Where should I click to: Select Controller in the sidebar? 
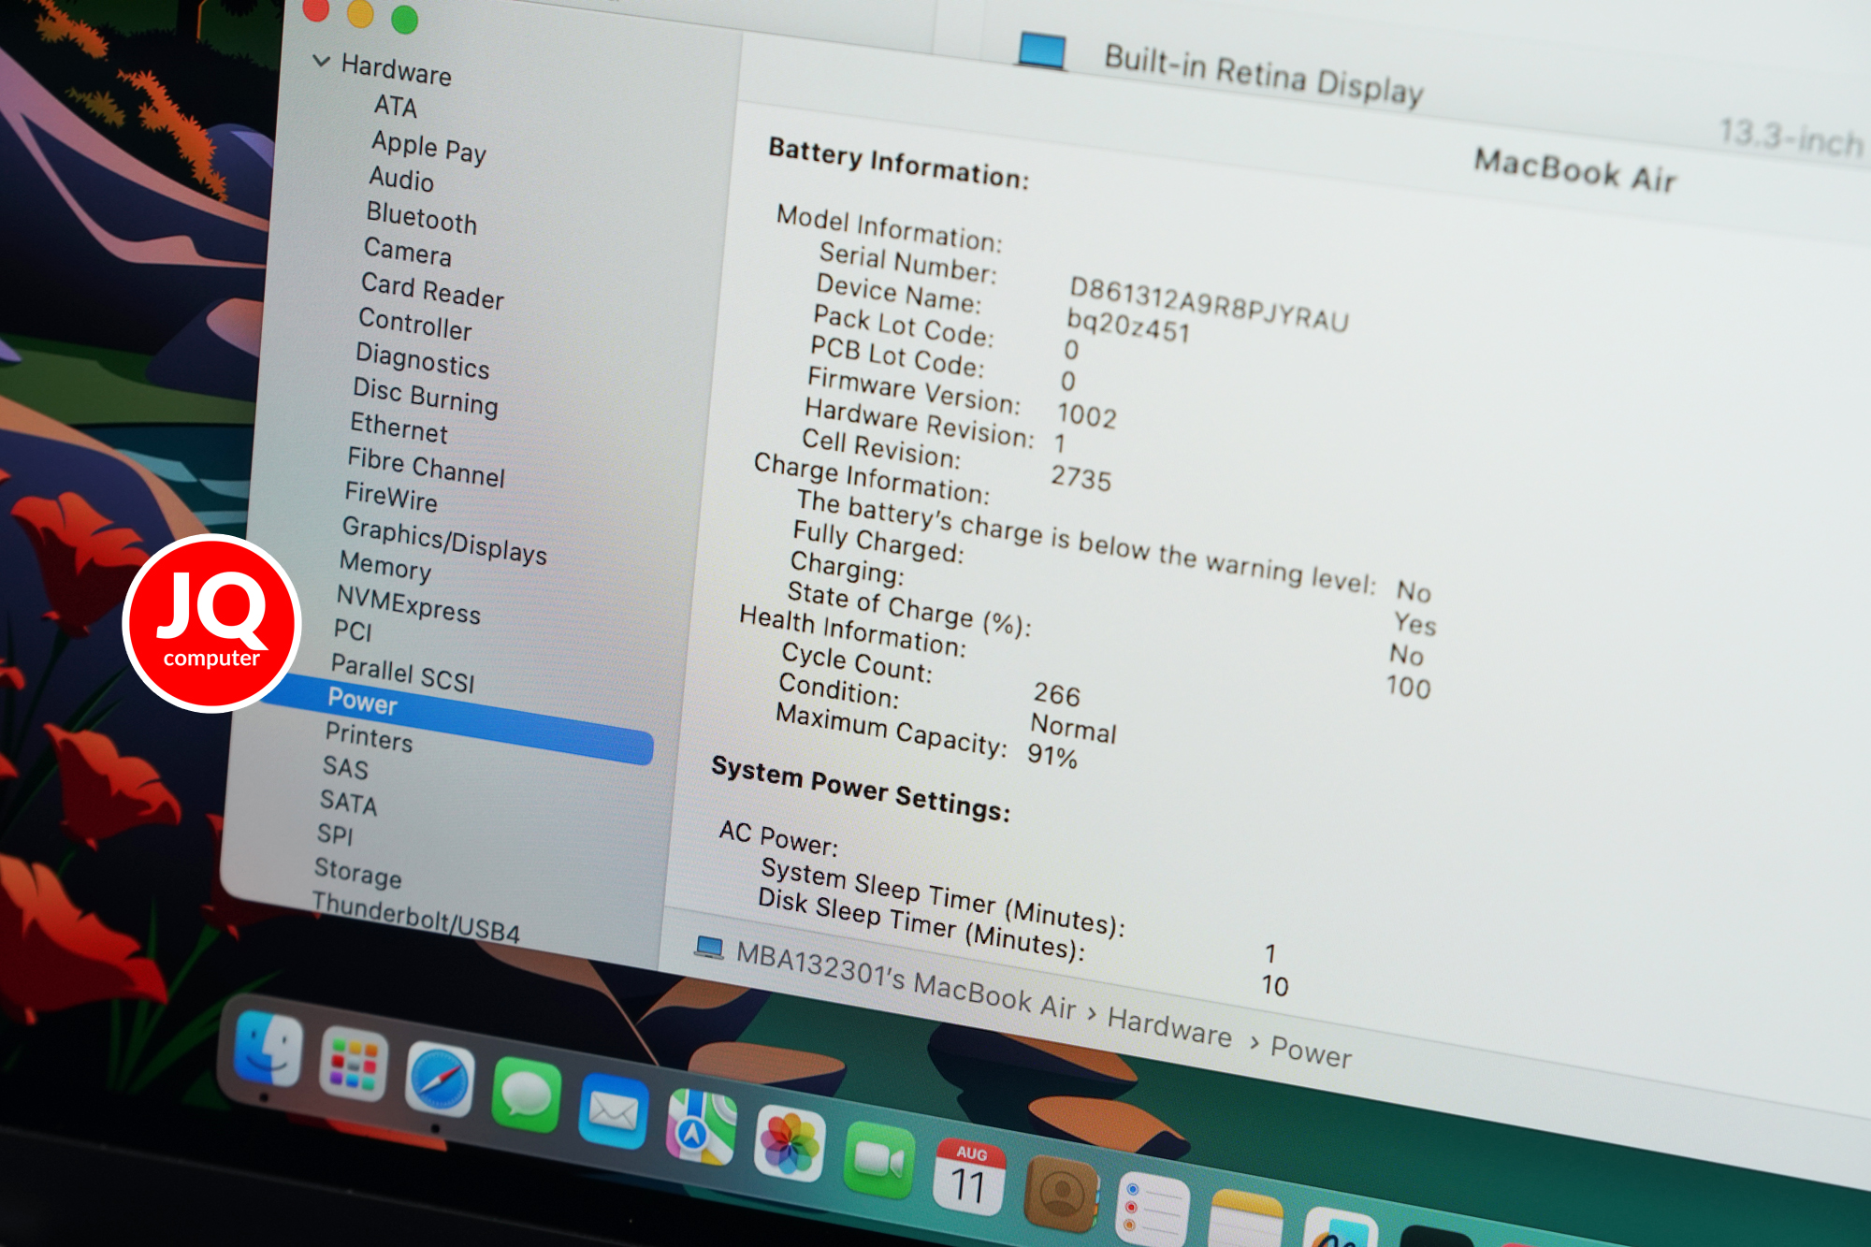pyautogui.click(x=415, y=325)
